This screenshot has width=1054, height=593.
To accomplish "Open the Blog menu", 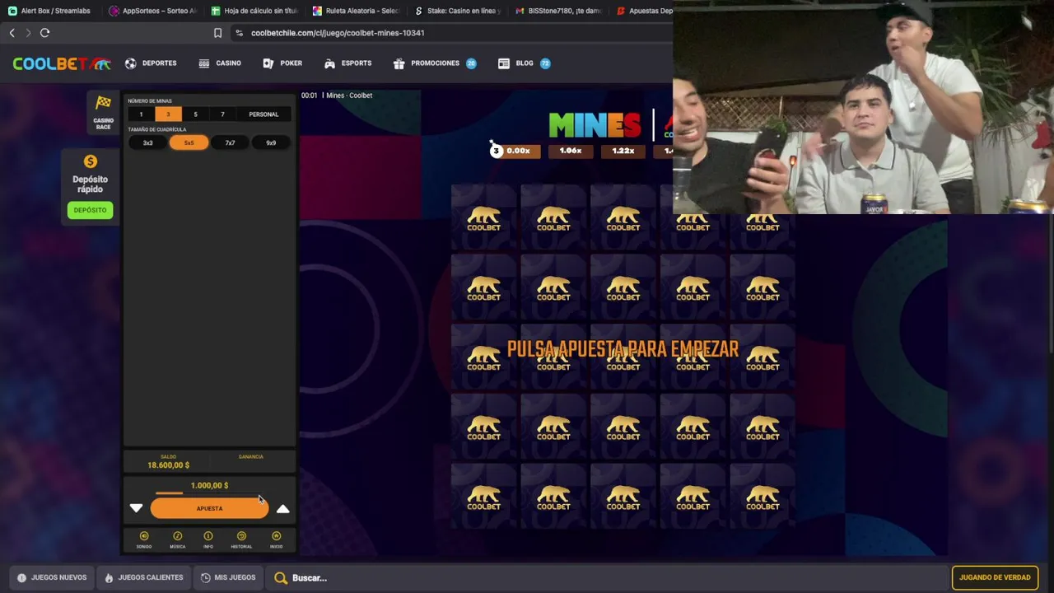I will coord(524,63).
